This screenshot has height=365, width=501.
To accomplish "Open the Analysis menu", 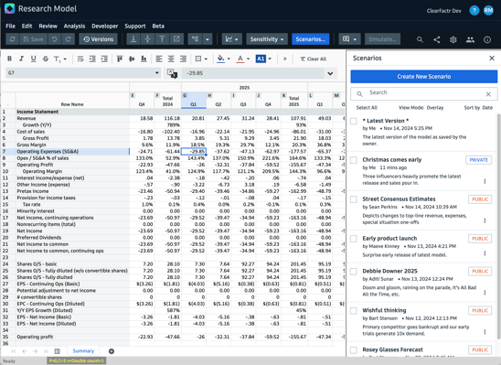I will (74, 27).
